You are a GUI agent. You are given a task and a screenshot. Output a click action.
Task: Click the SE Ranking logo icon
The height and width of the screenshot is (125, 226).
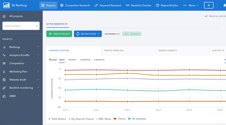click(6, 5)
